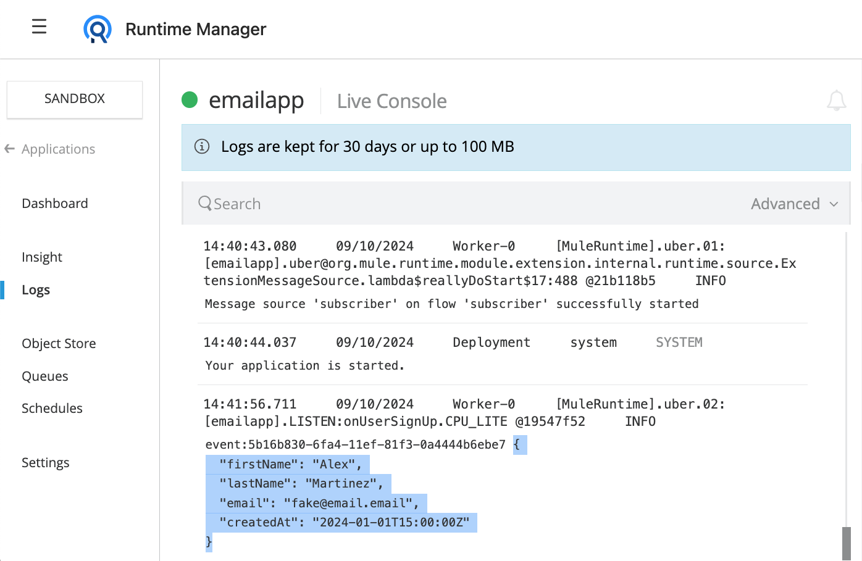Click the log scrollbar thumb
The width and height of the screenshot is (862, 561).
[x=847, y=544]
